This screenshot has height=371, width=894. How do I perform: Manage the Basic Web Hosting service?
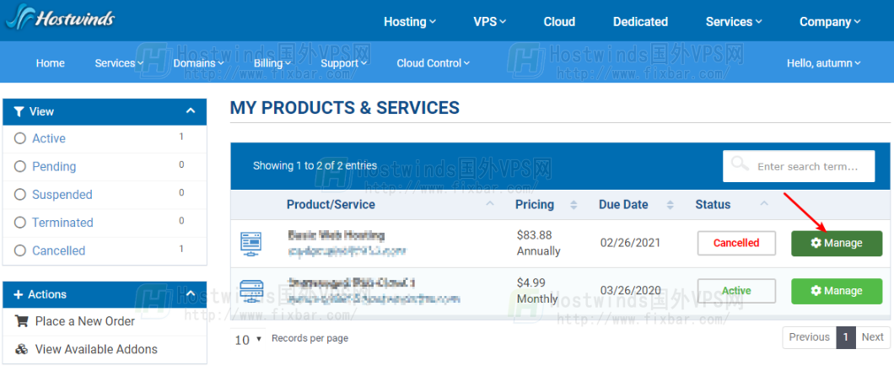click(x=837, y=244)
